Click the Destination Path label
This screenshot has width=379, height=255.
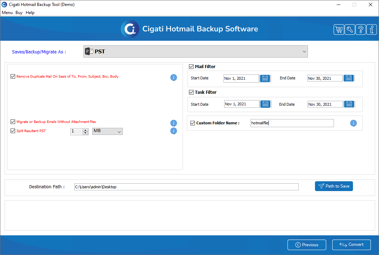point(47,187)
